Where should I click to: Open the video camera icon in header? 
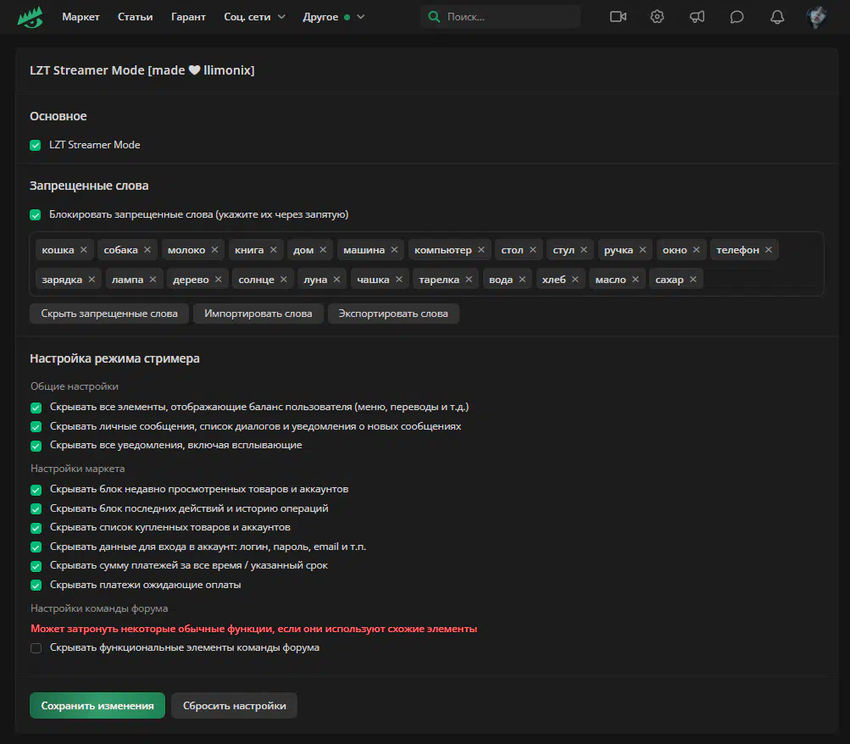point(617,17)
